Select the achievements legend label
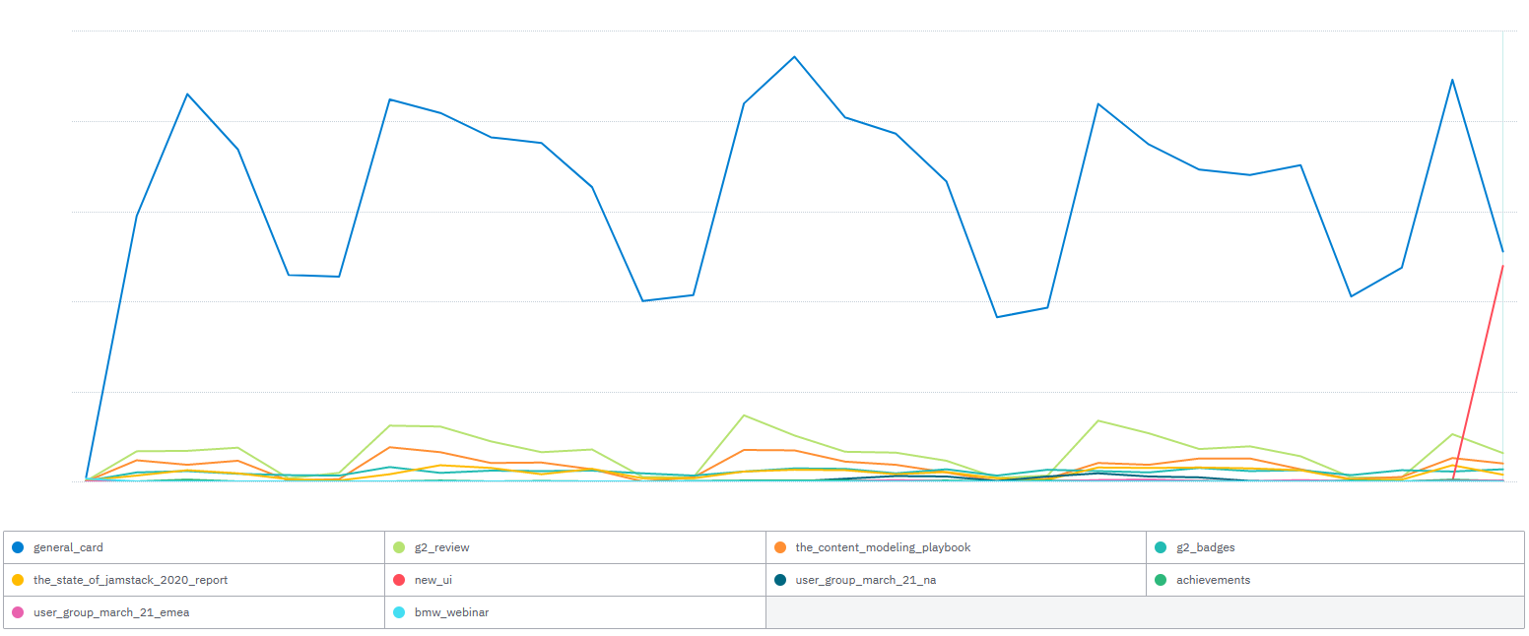The height and width of the screenshot is (636, 1529). (1213, 580)
